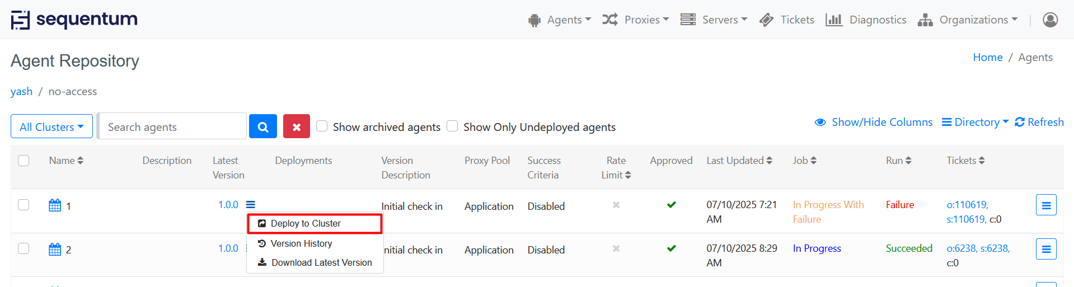This screenshot has height=287, width=1074.
Task: Open the Directory dropdown
Action: point(975,122)
